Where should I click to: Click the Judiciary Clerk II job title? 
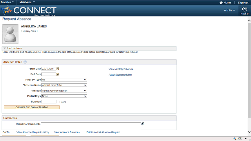click(x=29, y=31)
